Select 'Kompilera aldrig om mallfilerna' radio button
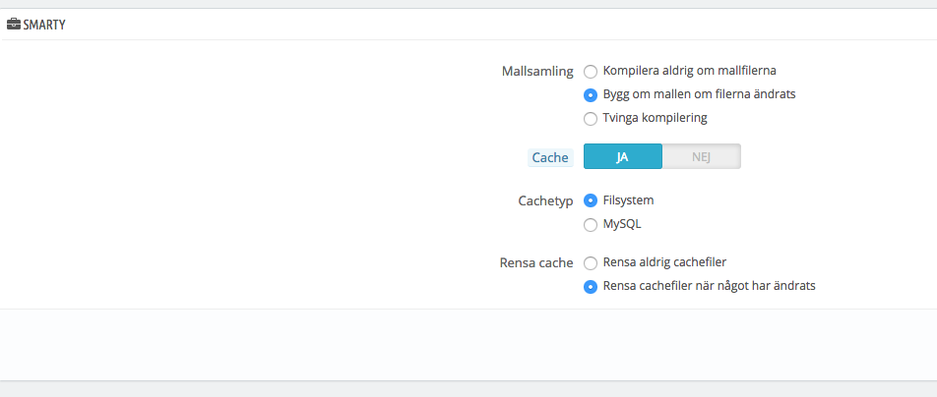 tap(591, 72)
